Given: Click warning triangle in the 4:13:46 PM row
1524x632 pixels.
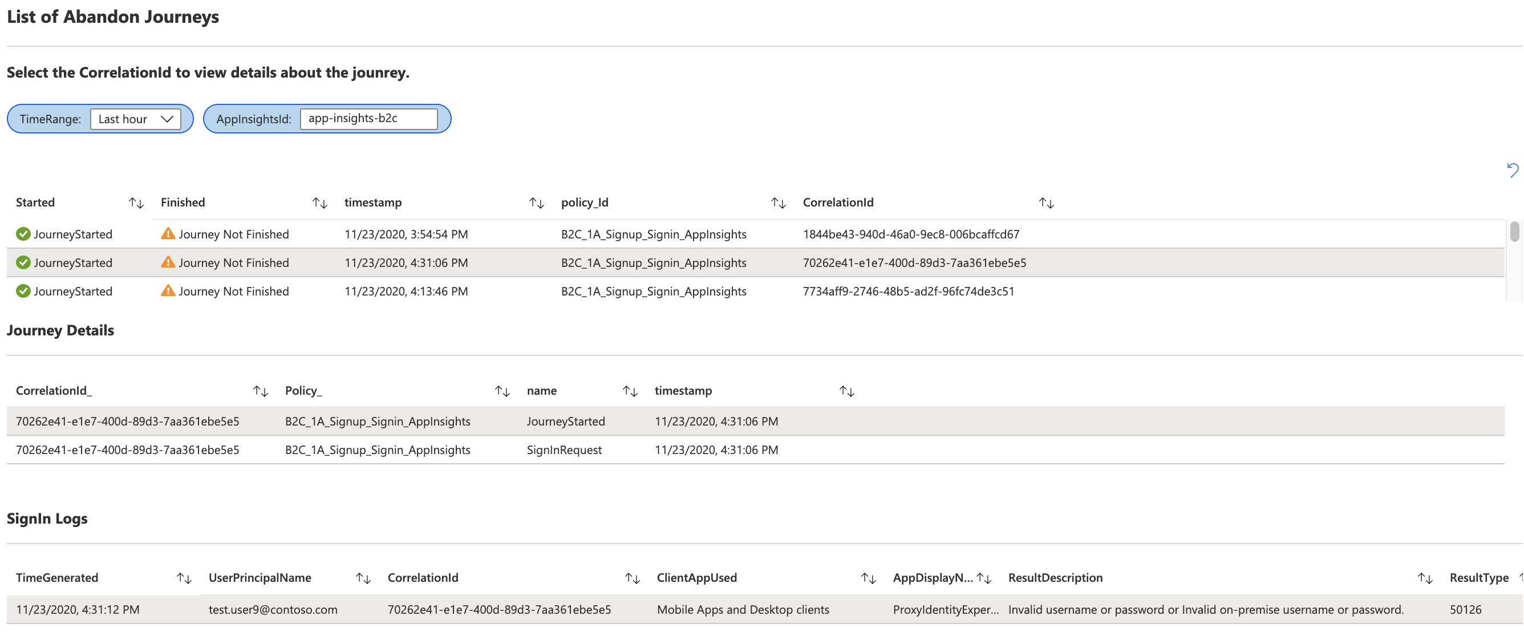Looking at the screenshot, I should 168,290.
